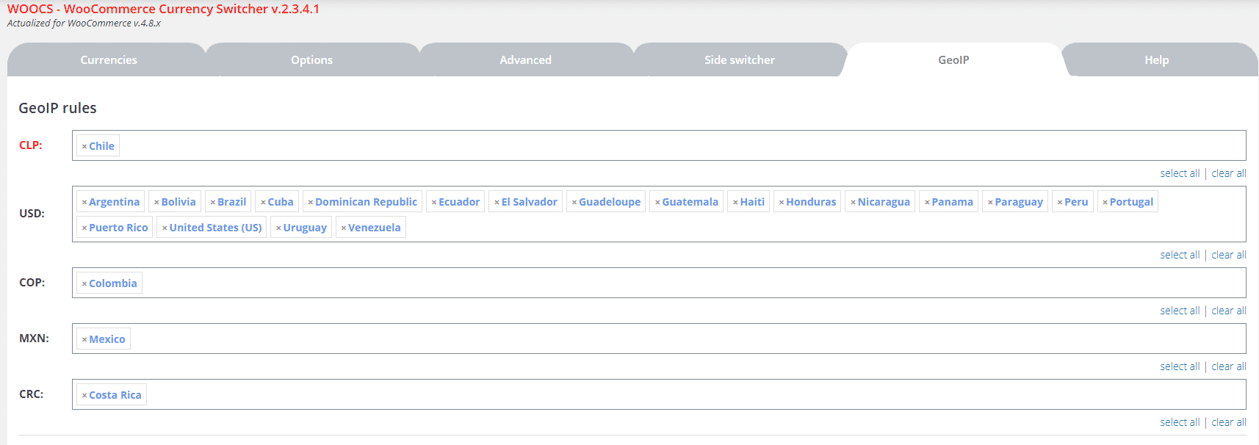Click 'select all' for the CLP rule
The width and height of the screenshot is (1259, 445).
pos(1180,174)
